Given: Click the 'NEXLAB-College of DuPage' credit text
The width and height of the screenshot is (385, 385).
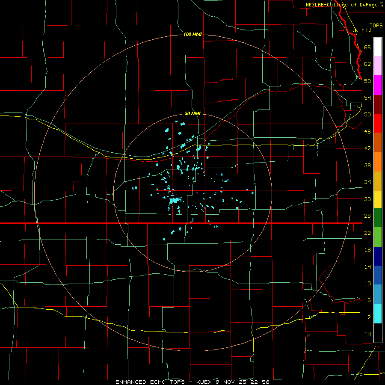Looking at the screenshot, I should pos(341,5).
